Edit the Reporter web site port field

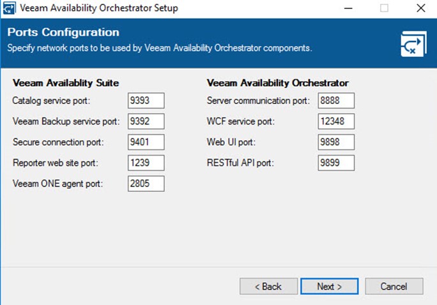pyautogui.click(x=146, y=163)
